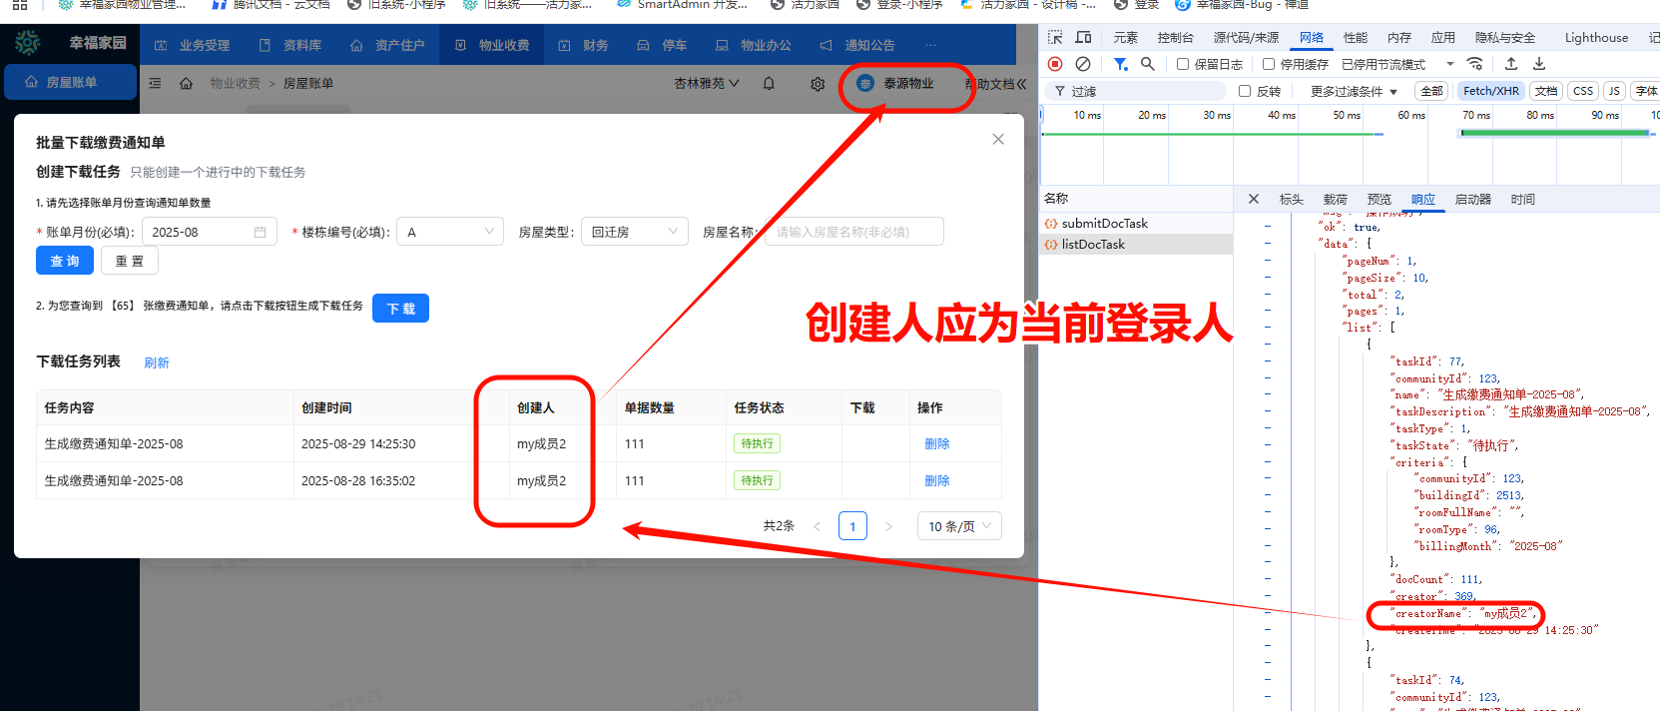Select the Fetch/XHR filter pill
The height and width of the screenshot is (711, 1660).
pos(1491,91)
